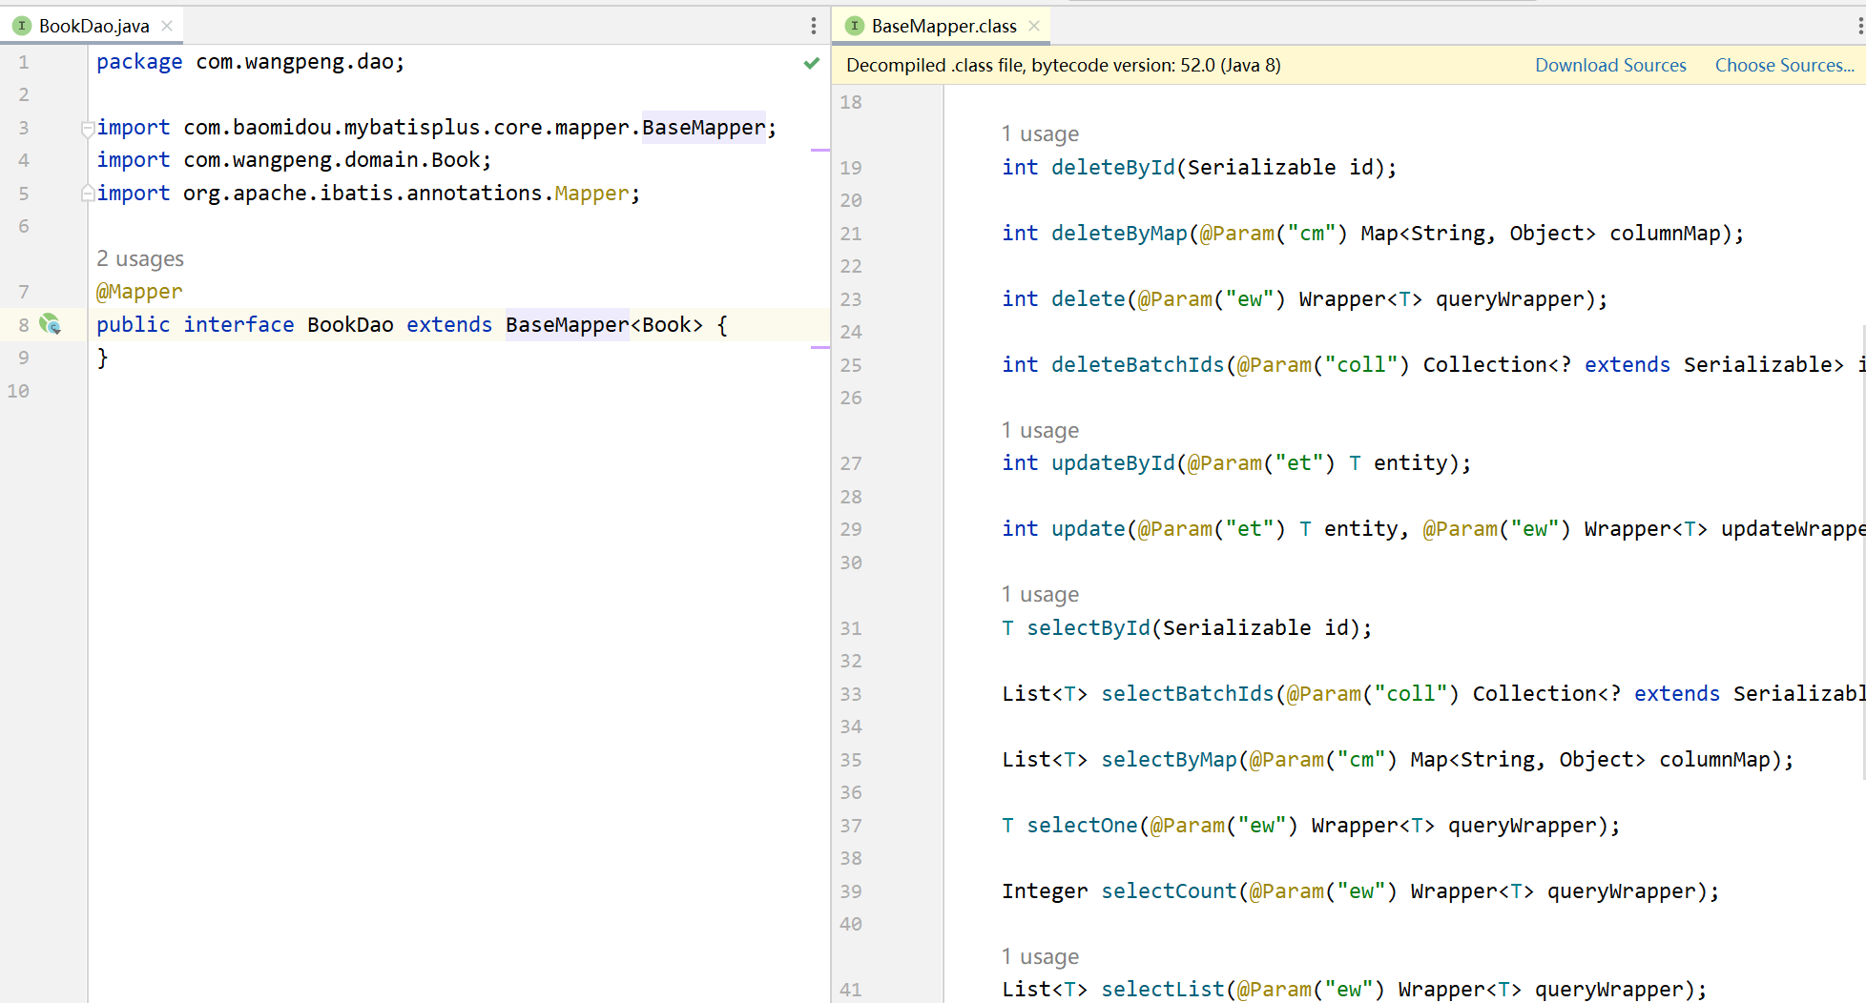1866x1003 pixels.
Task: Click the green inspection checkmark icon
Action: pyautogui.click(x=812, y=63)
